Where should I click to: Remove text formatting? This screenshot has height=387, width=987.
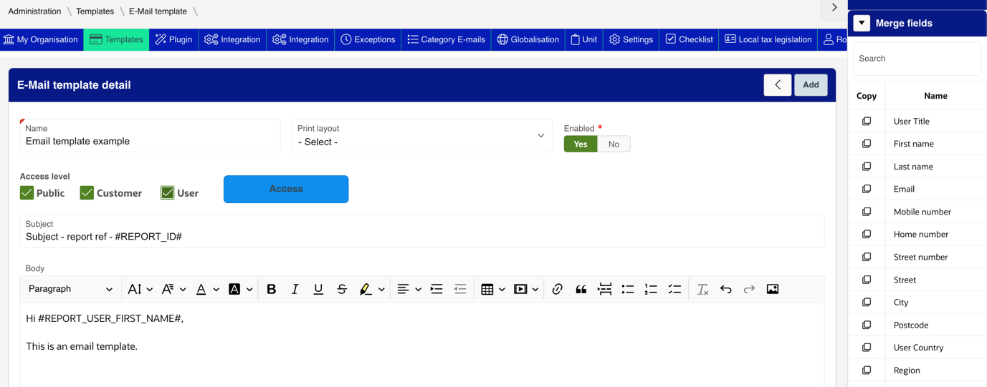[x=702, y=289]
